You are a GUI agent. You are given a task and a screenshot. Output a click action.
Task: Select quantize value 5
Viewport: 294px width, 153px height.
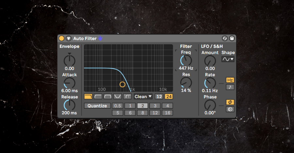(118, 113)
